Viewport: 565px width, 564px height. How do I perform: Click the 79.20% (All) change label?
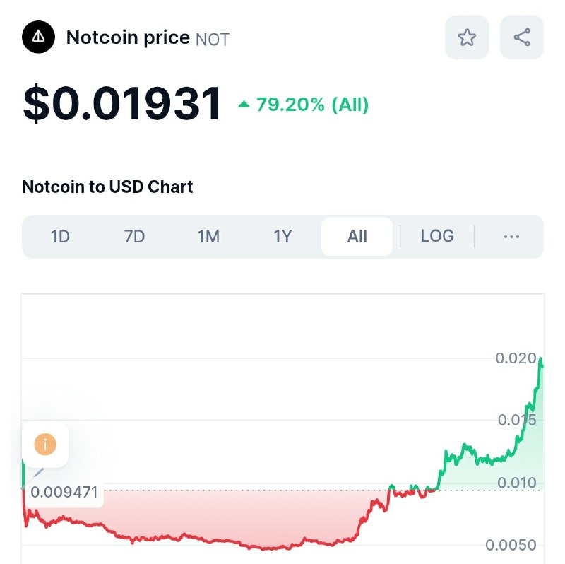(312, 105)
